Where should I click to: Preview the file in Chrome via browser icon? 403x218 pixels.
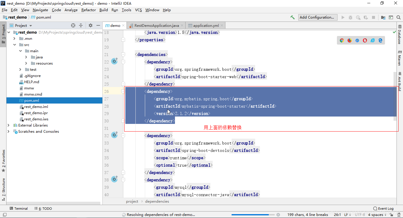pos(342,40)
